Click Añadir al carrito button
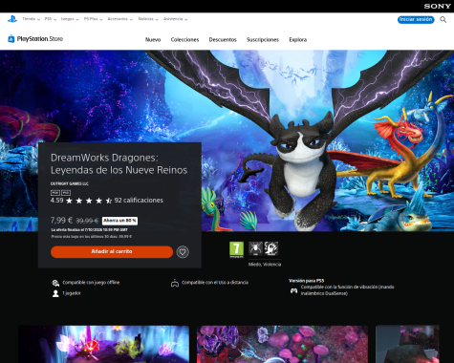This screenshot has width=454, height=363. (x=112, y=252)
